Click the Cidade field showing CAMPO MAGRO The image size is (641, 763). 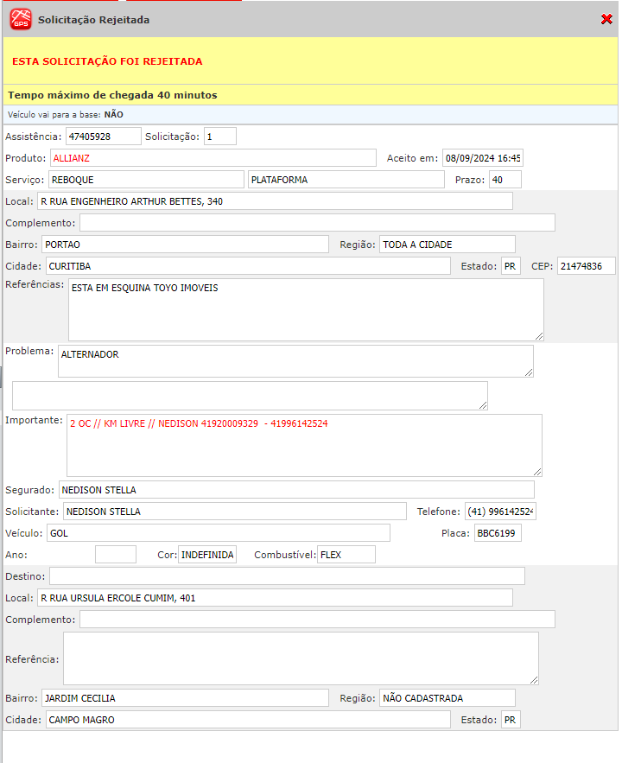[248, 720]
